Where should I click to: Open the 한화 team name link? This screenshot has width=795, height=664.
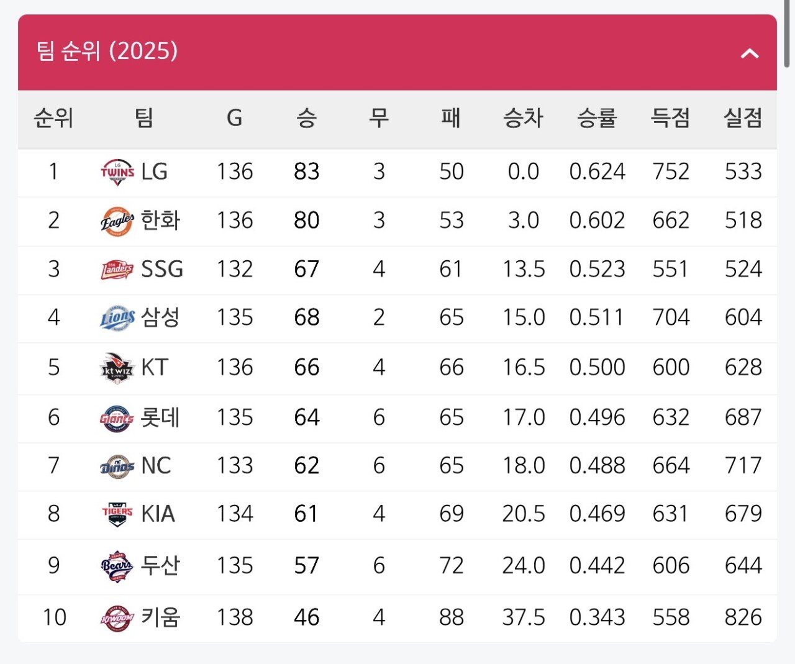point(160,221)
